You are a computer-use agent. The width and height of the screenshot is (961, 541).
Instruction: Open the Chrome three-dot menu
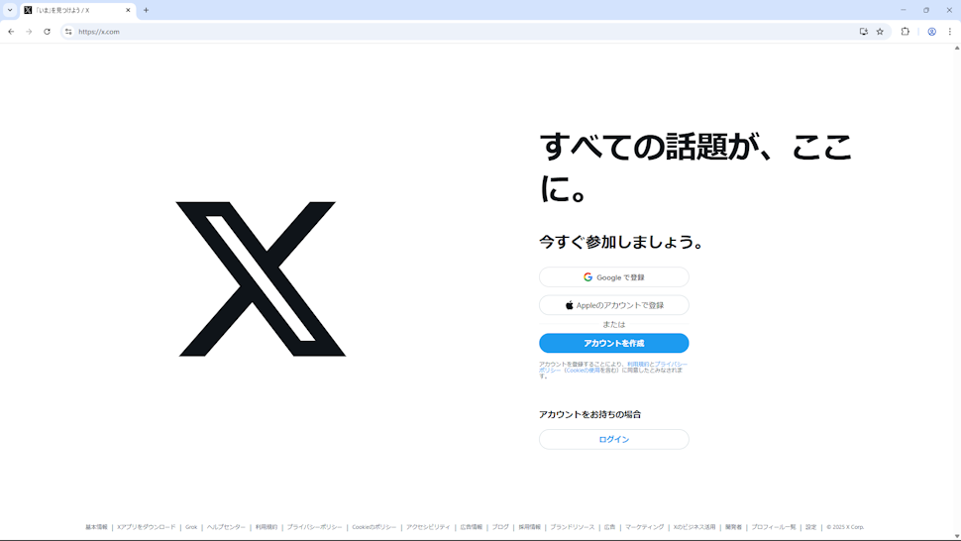click(x=950, y=32)
